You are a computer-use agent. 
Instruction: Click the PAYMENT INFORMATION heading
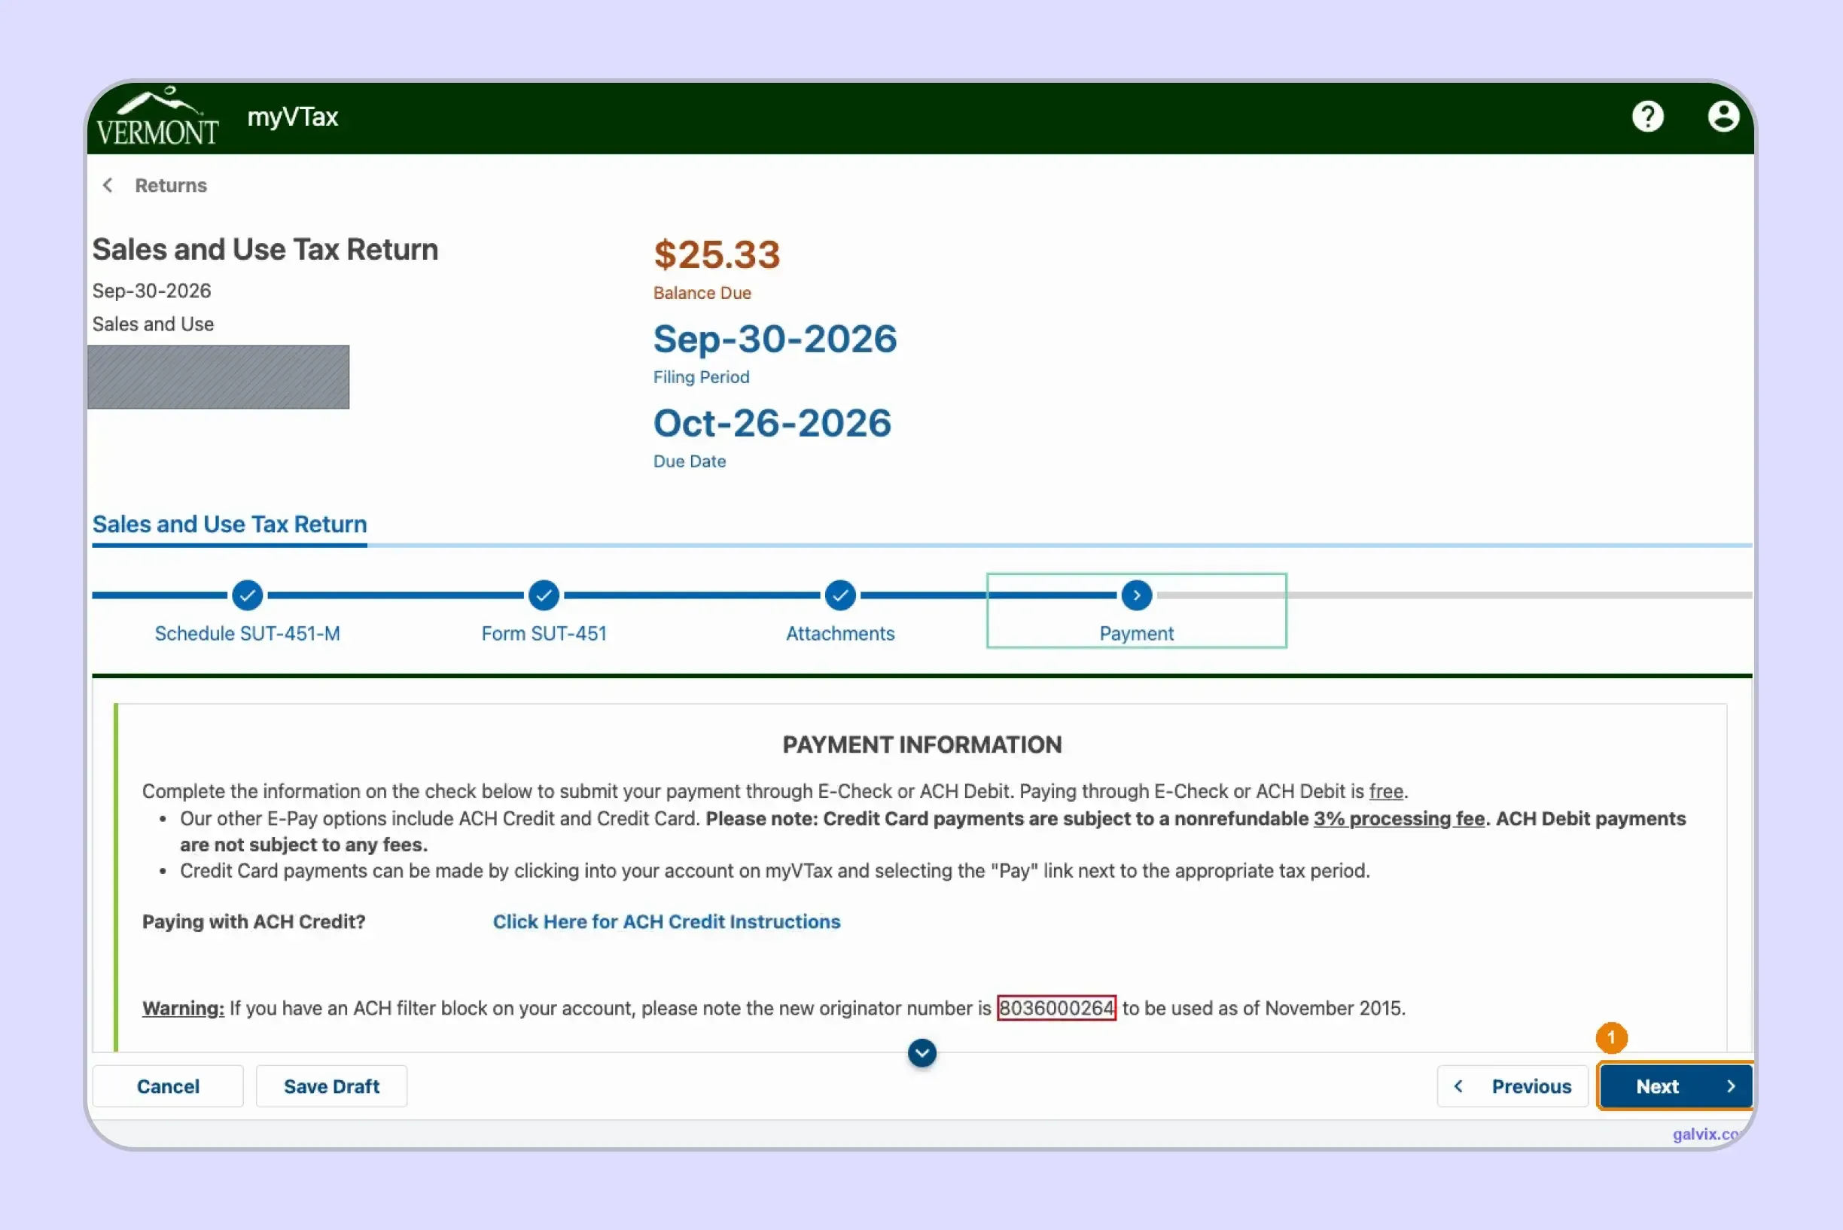click(922, 744)
